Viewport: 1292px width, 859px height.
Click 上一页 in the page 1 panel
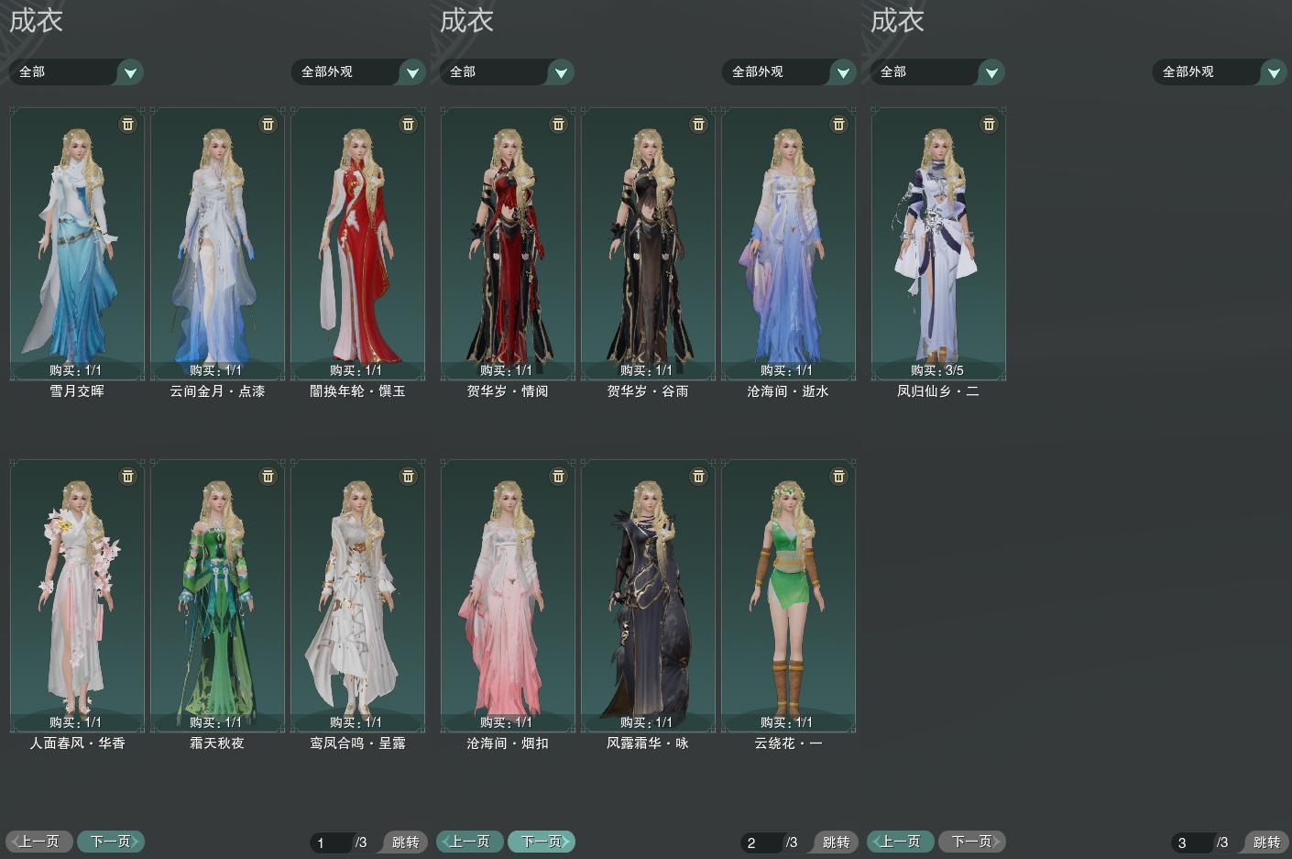point(39,842)
